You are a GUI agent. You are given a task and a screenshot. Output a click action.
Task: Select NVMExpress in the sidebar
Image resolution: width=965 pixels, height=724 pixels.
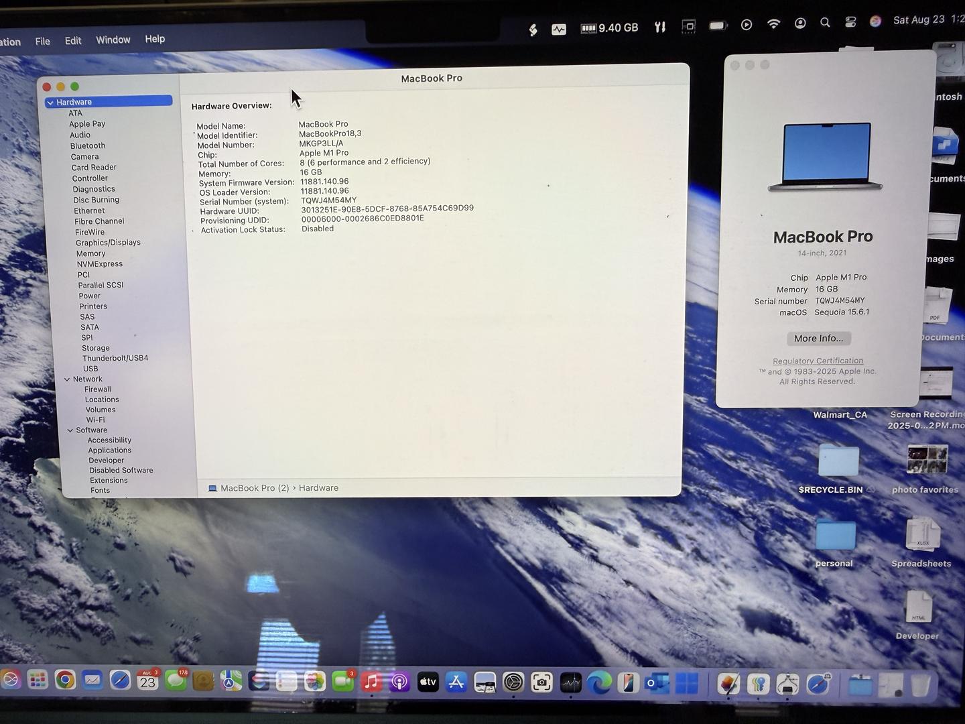100,264
